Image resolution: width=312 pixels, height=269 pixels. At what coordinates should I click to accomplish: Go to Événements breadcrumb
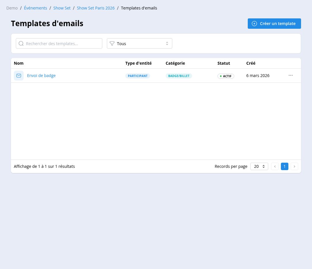[35, 8]
